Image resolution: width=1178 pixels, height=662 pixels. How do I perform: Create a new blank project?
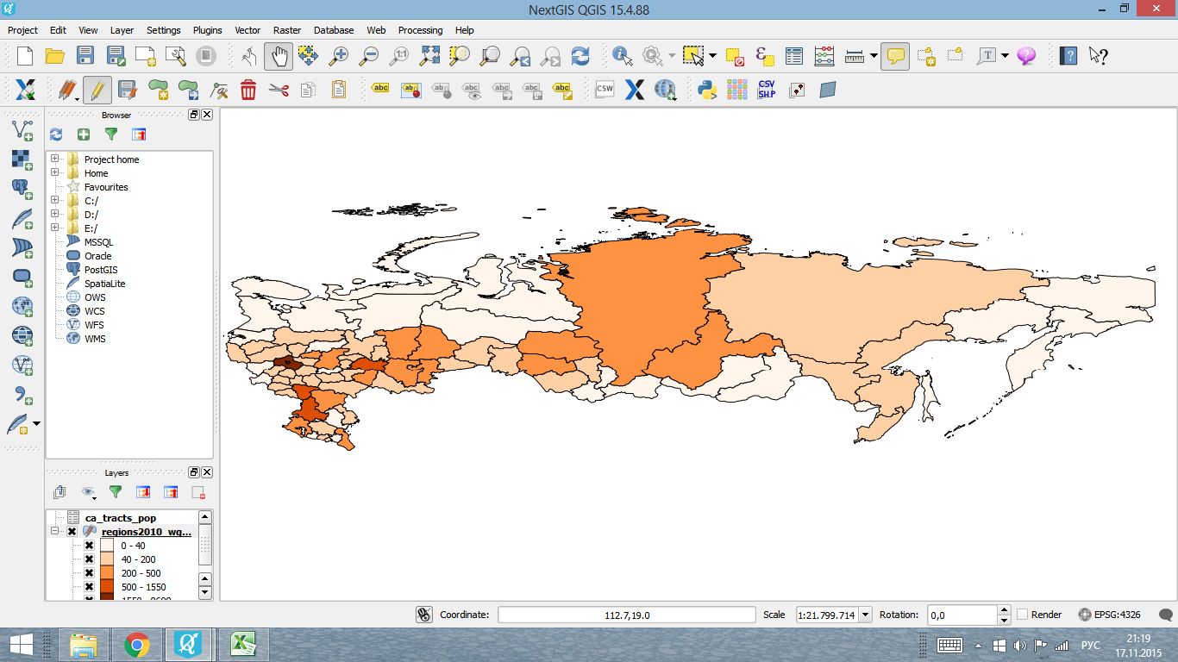pyautogui.click(x=25, y=56)
